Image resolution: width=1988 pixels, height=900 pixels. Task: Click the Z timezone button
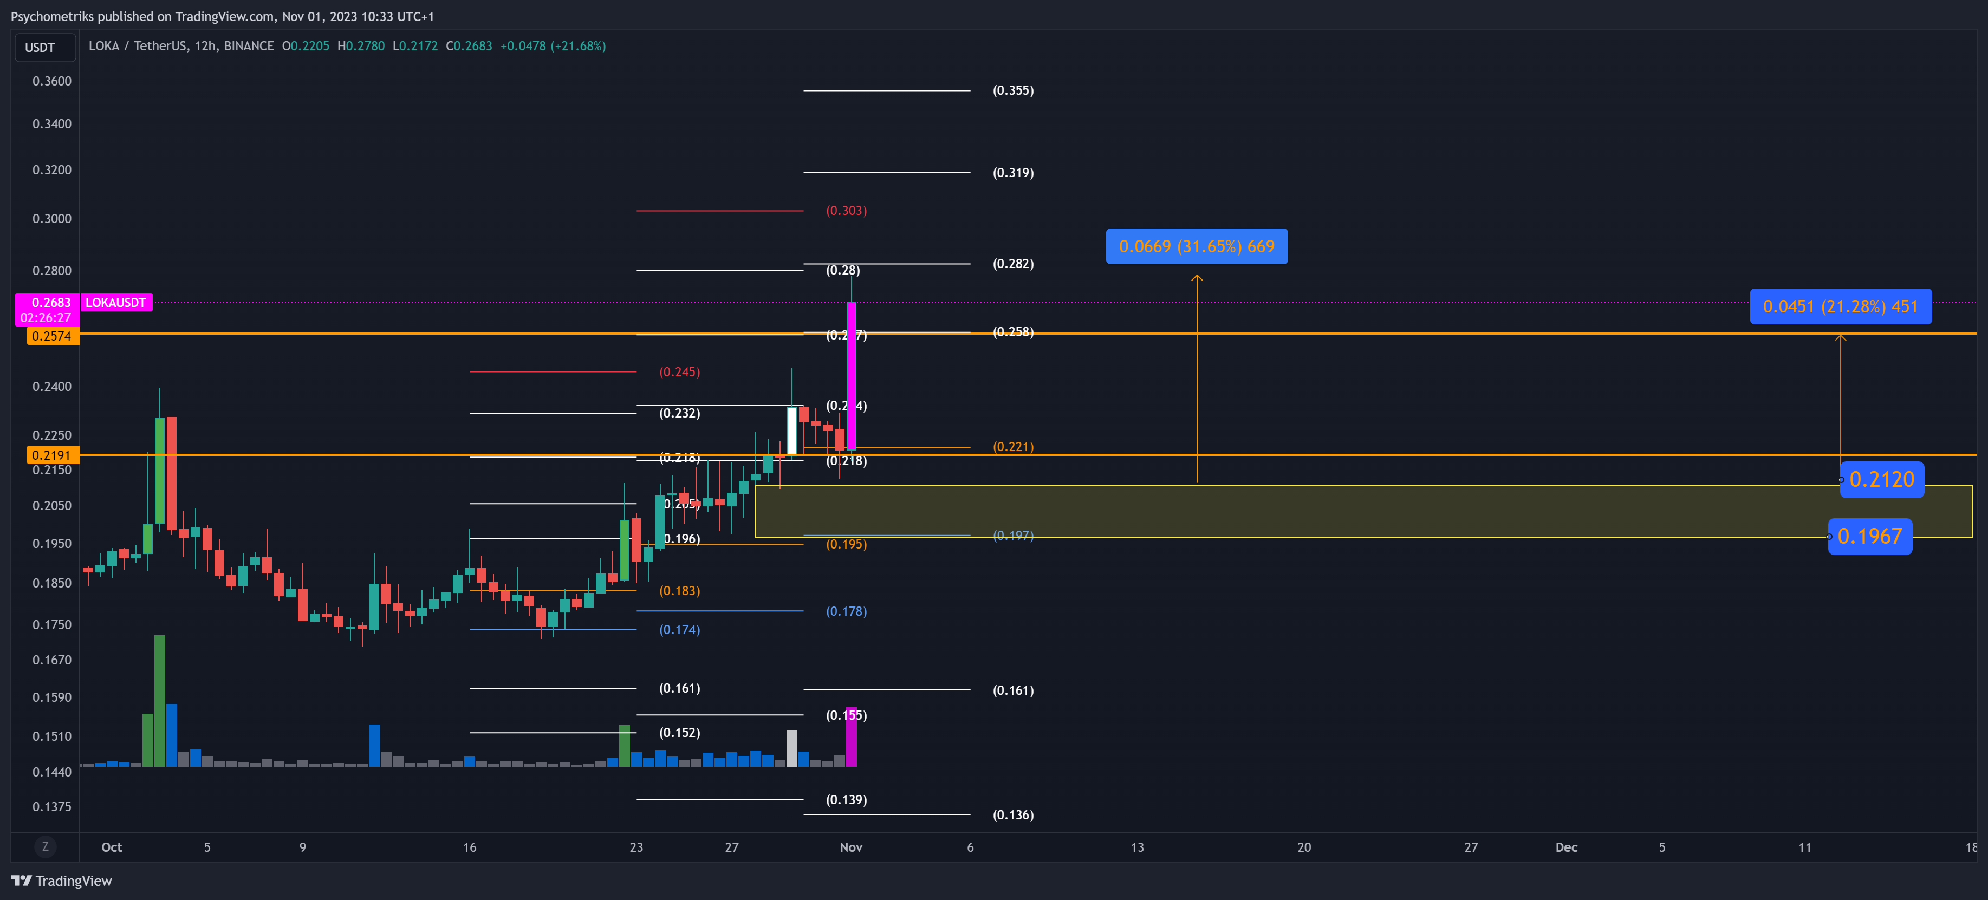click(x=45, y=846)
